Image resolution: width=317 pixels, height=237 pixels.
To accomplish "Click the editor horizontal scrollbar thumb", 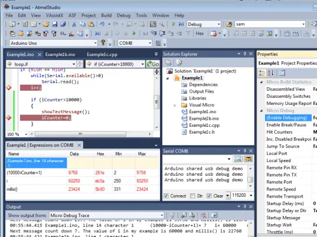I will (80, 134).
